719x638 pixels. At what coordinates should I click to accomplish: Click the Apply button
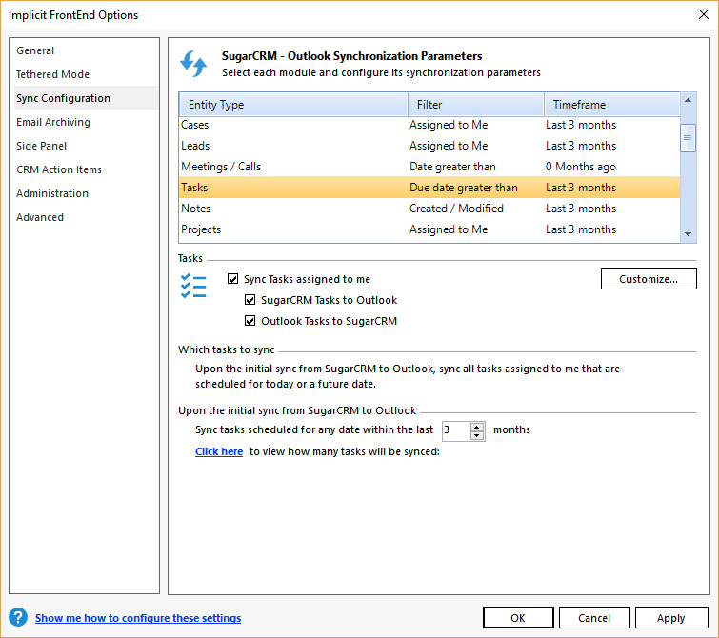click(x=670, y=618)
